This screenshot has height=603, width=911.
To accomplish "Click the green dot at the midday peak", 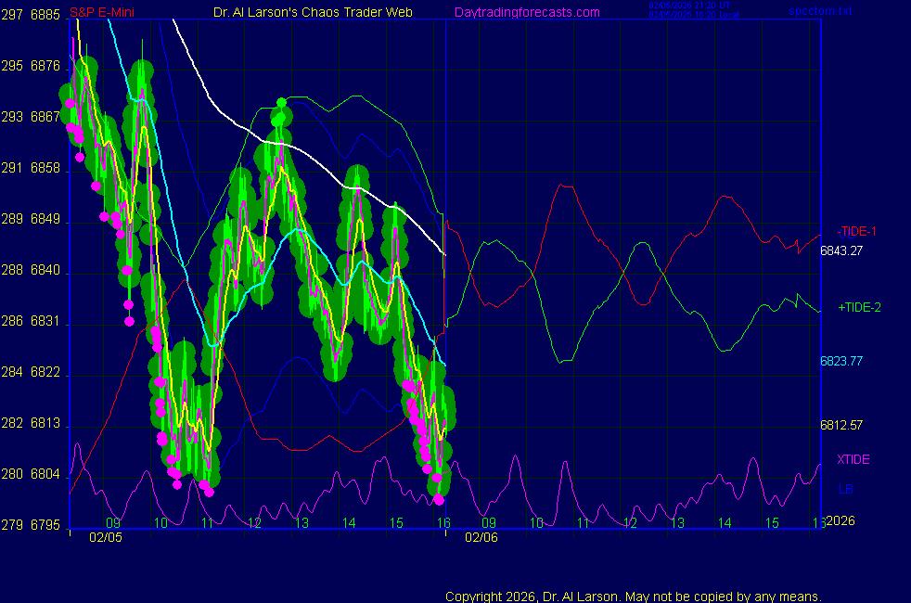I will click(x=281, y=101).
